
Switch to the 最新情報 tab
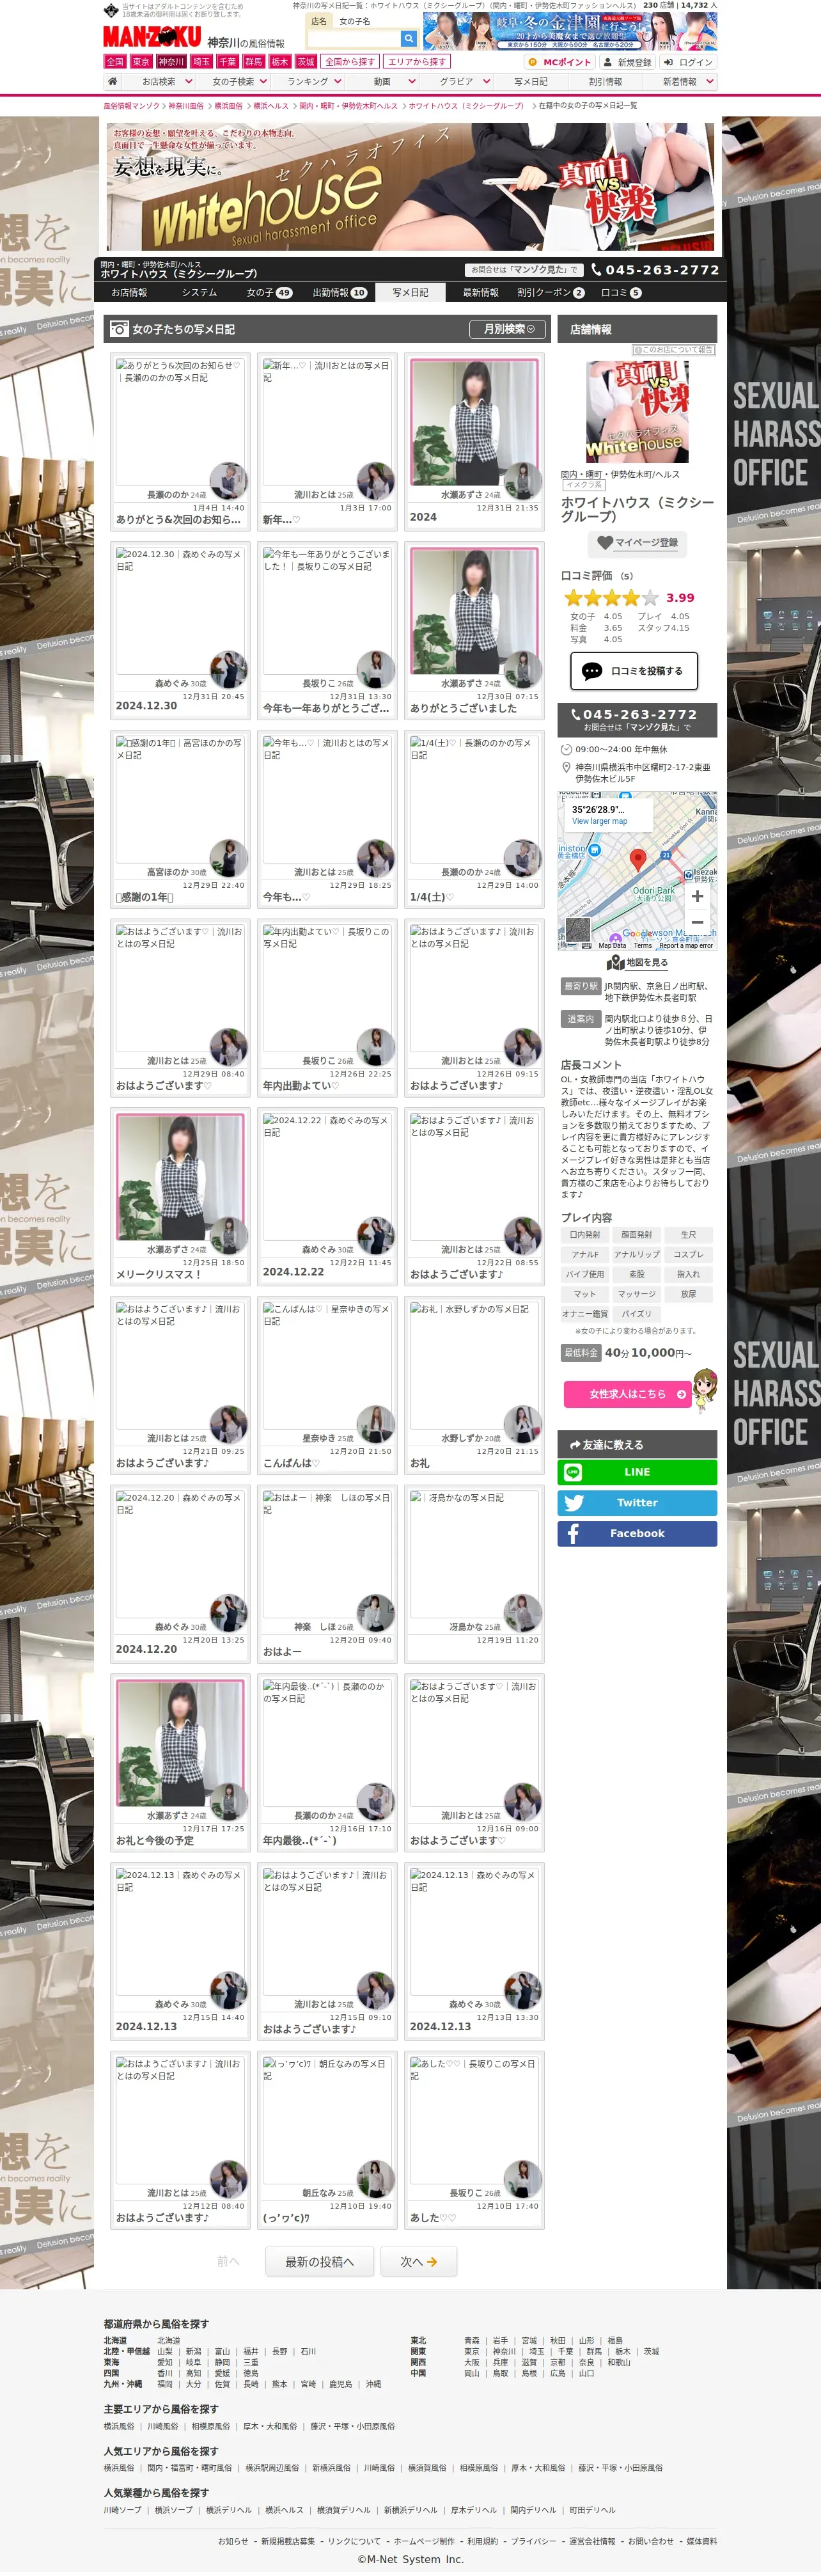coord(480,292)
